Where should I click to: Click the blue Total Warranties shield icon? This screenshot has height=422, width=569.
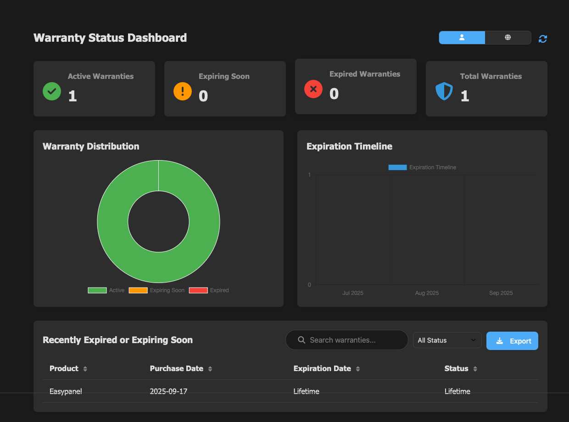point(444,91)
